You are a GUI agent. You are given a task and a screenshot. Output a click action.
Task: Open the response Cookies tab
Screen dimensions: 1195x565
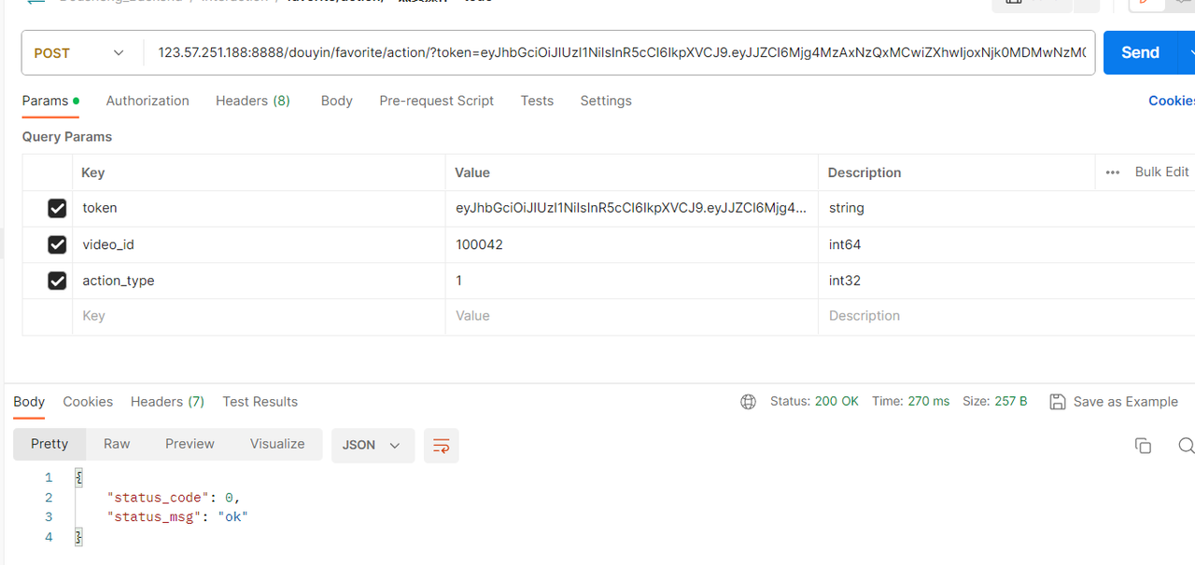(88, 402)
